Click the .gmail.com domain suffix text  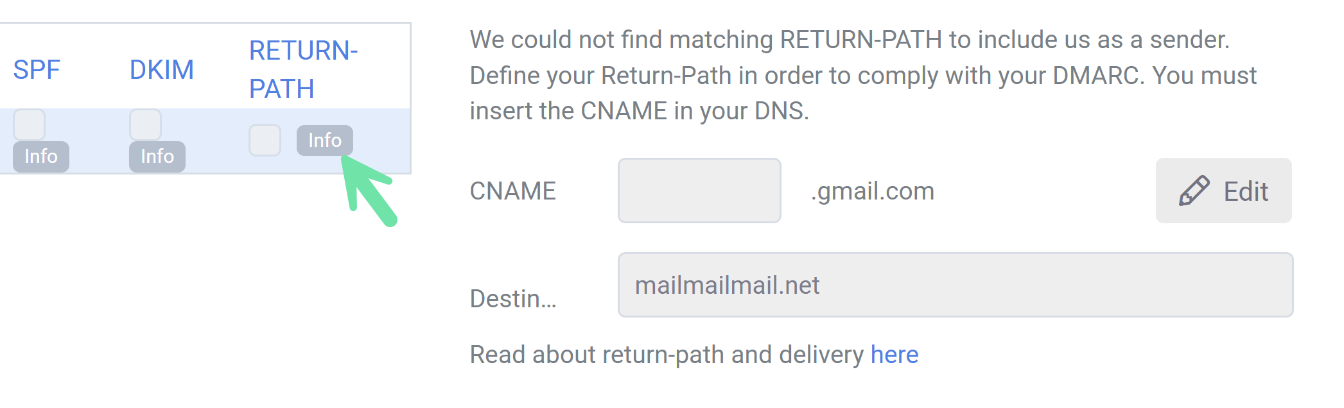pyautogui.click(x=872, y=191)
